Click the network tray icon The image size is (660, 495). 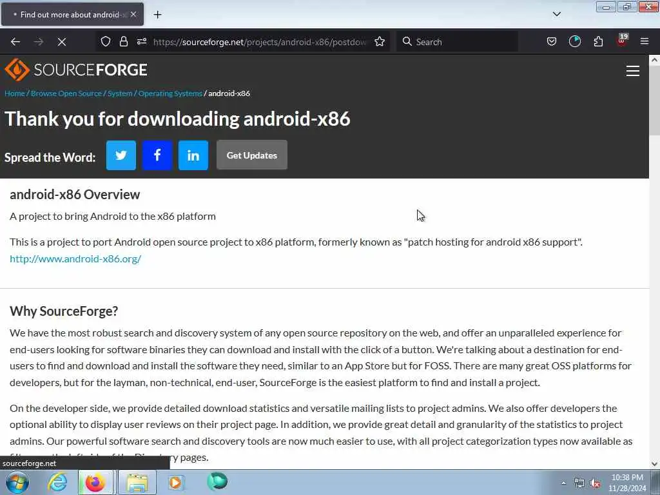579,483
